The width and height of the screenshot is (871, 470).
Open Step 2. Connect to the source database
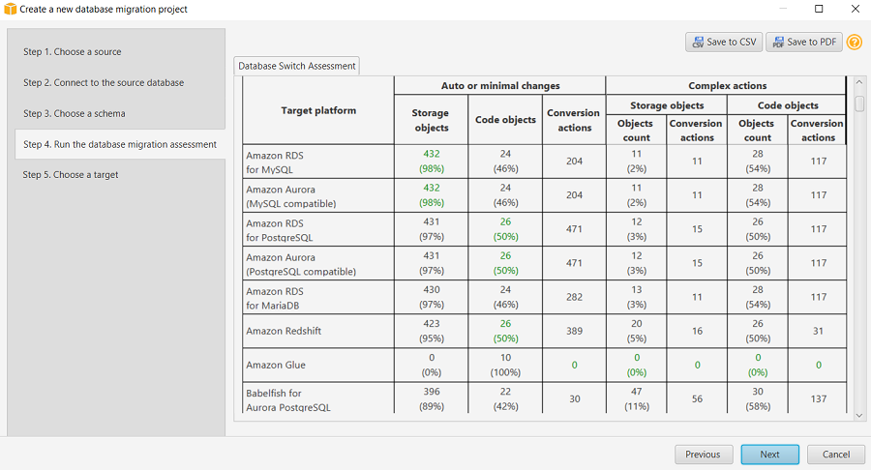[104, 83]
